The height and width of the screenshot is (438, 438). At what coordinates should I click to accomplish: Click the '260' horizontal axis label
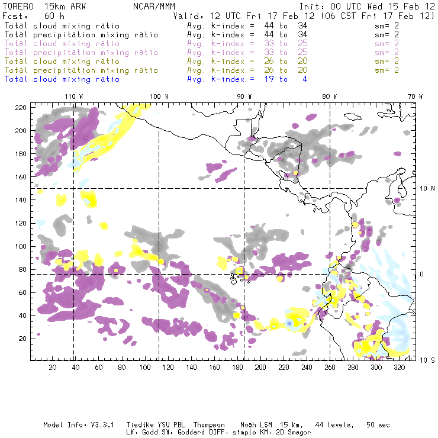click(x=330, y=368)
